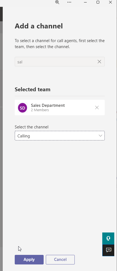
Task: Click the 'Selected team' section heading
Action: [32, 90]
